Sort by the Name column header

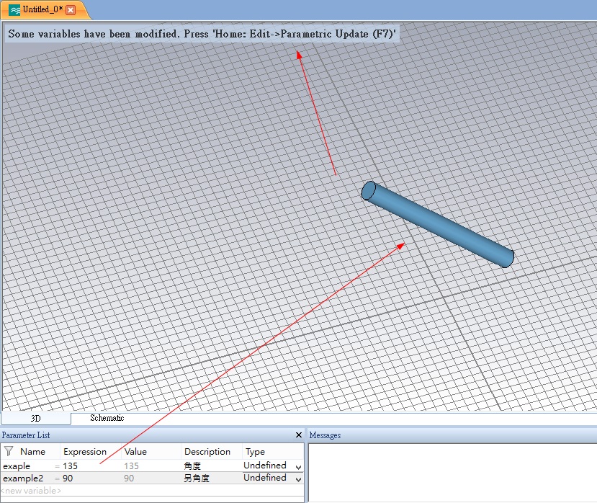click(32, 452)
